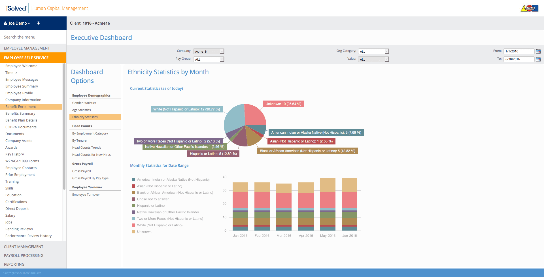
Task: Click the ACME company logo
Action: pos(529,8)
